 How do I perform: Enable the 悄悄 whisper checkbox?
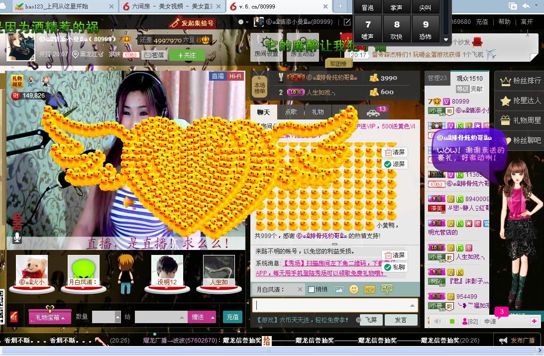312,289
